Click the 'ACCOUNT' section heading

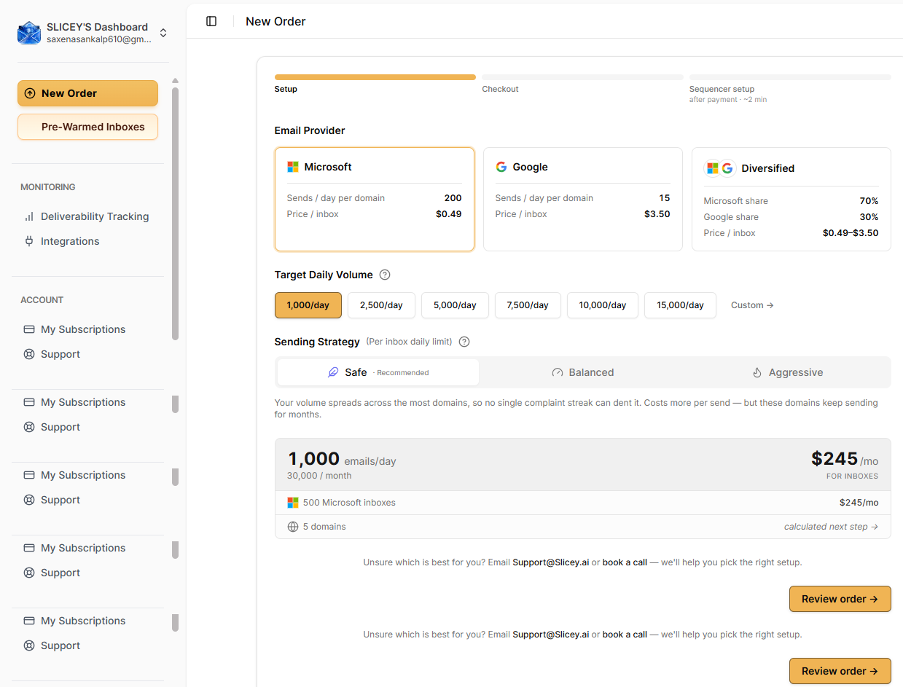42,300
